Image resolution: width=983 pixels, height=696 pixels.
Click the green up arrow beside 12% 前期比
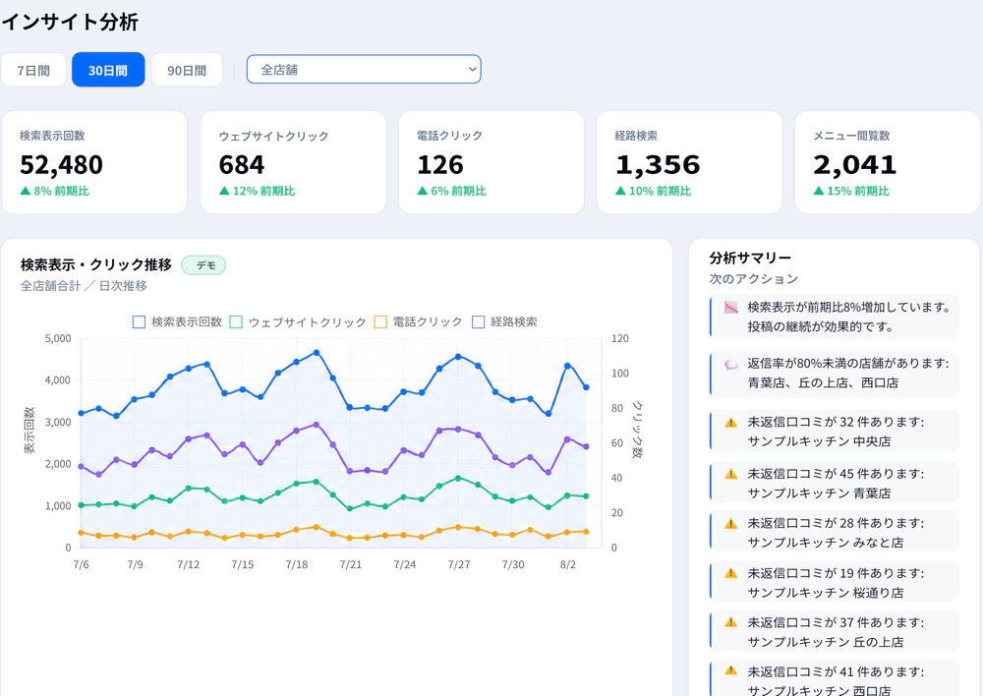(x=224, y=191)
